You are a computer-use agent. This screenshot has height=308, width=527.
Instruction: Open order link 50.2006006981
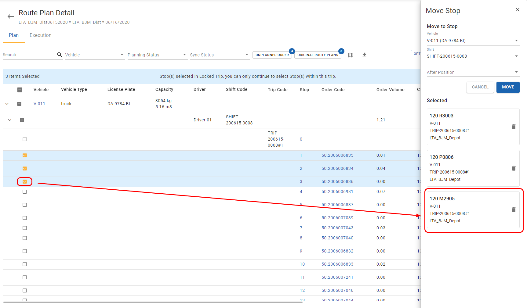point(337,192)
